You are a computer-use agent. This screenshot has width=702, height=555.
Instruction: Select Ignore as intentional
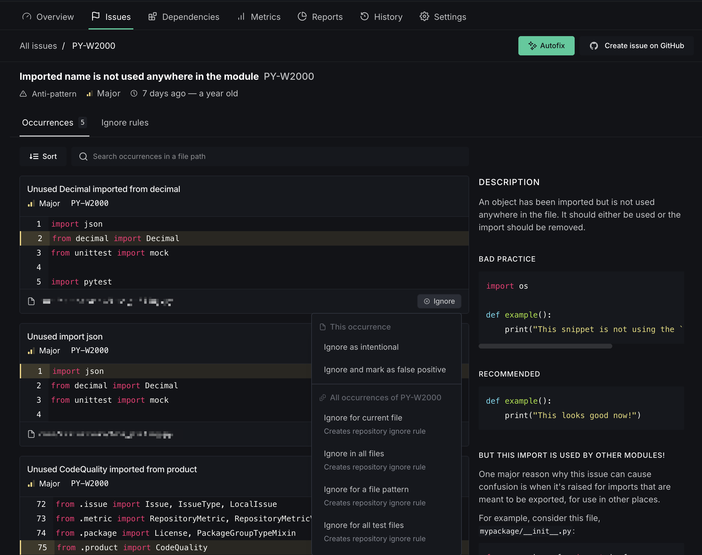click(x=361, y=347)
